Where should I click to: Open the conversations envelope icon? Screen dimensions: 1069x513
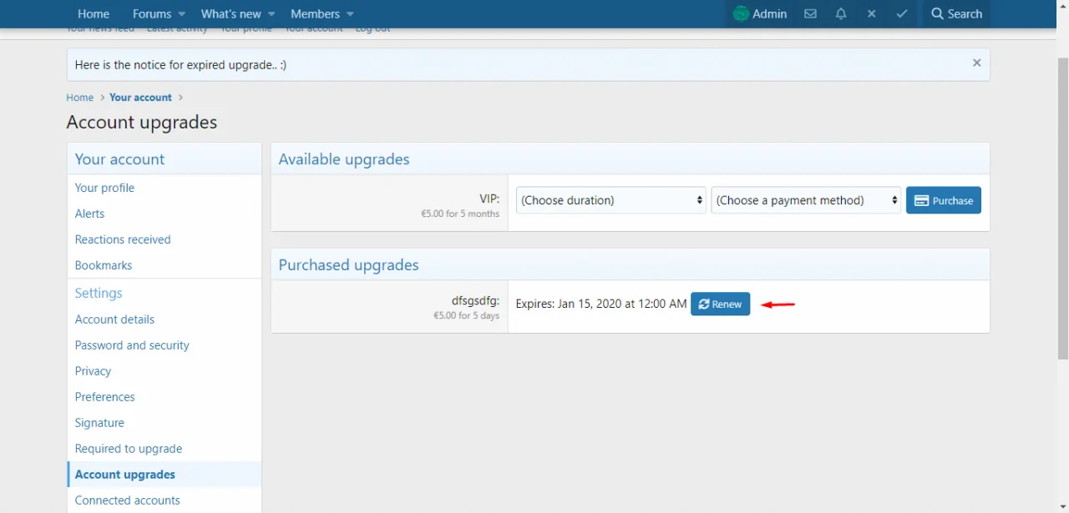[810, 14]
